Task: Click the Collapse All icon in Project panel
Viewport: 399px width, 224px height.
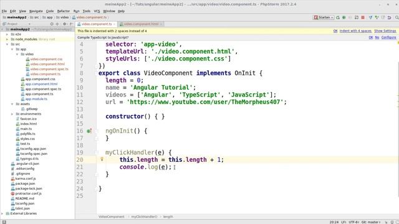Action: point(57,24)
